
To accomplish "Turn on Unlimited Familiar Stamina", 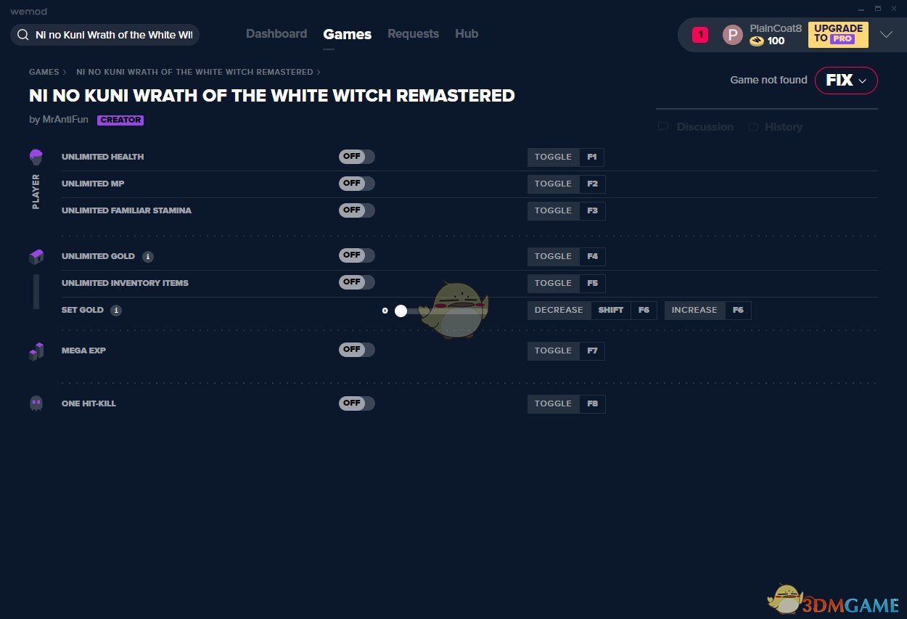I will (357, 210).
